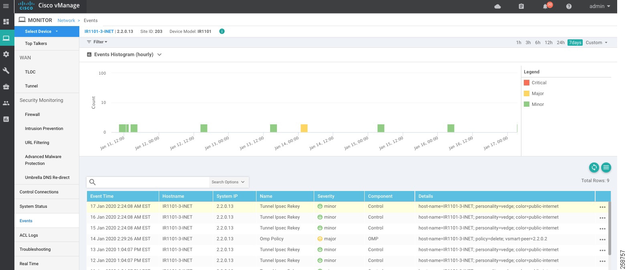Viewport: 628px width, 270px height.
Task: Click the cloud icon in top bar
Action: click(x=498, y=6)
